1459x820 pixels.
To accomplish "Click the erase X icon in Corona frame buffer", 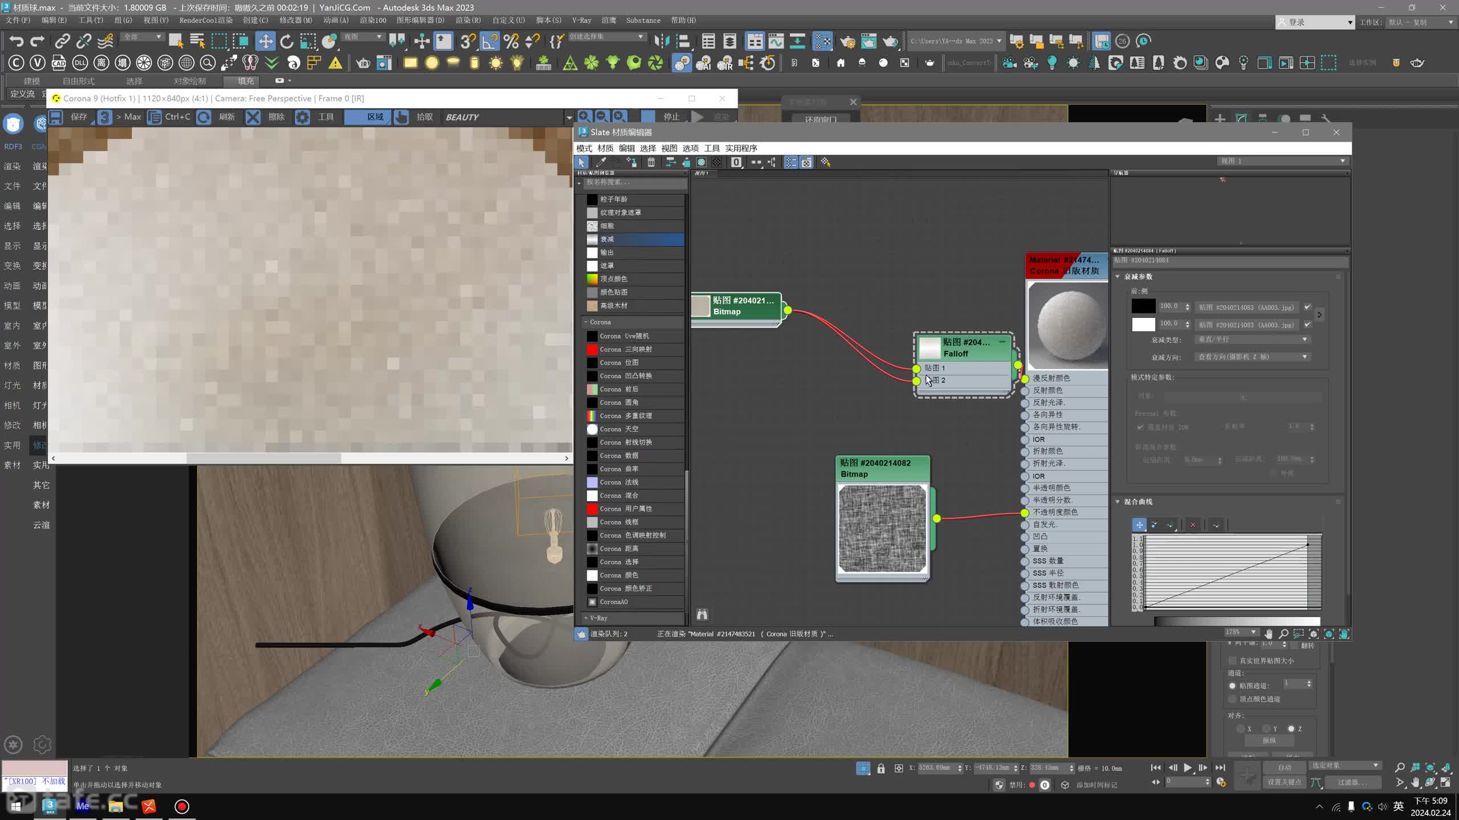I will [252, 117].
